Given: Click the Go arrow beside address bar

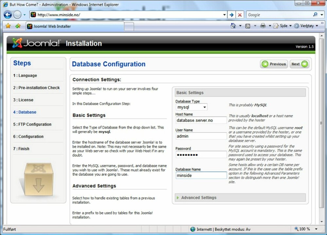Looking at the screenshot, I should pyautogui.click(x=232, y=15).
